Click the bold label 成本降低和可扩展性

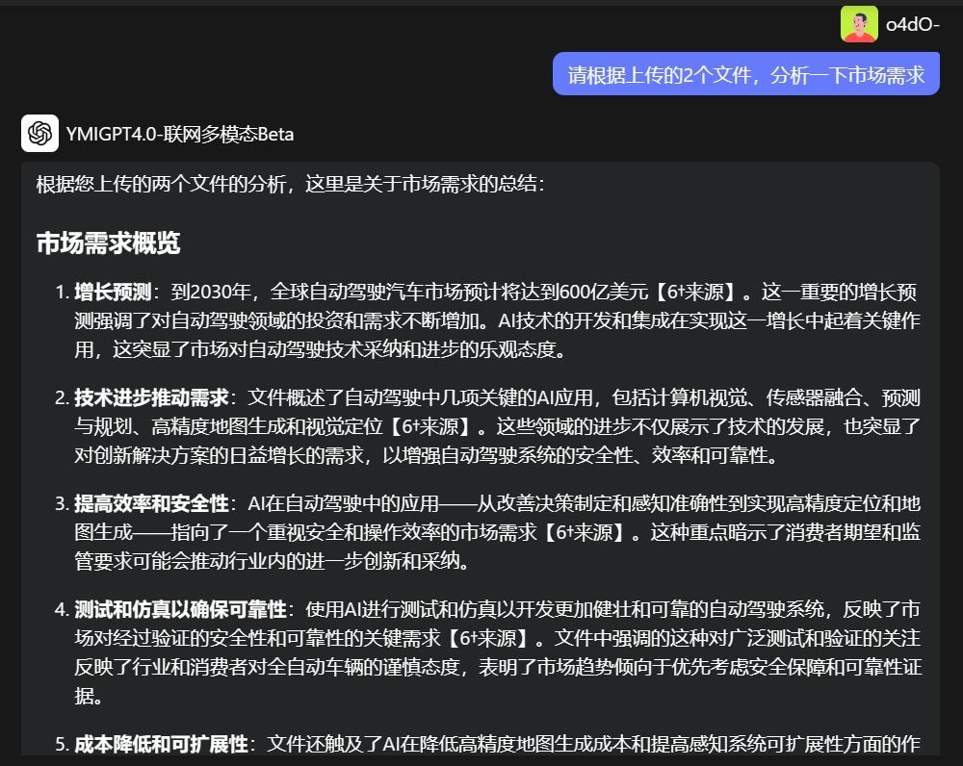tap(146, 744)
